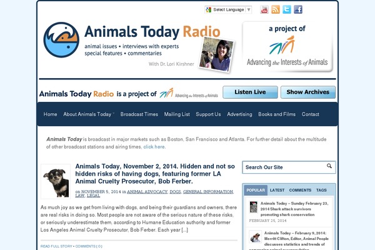375x250 pixels.
Task: Click the Animals Today Radio header title
Action: (152, 32)
